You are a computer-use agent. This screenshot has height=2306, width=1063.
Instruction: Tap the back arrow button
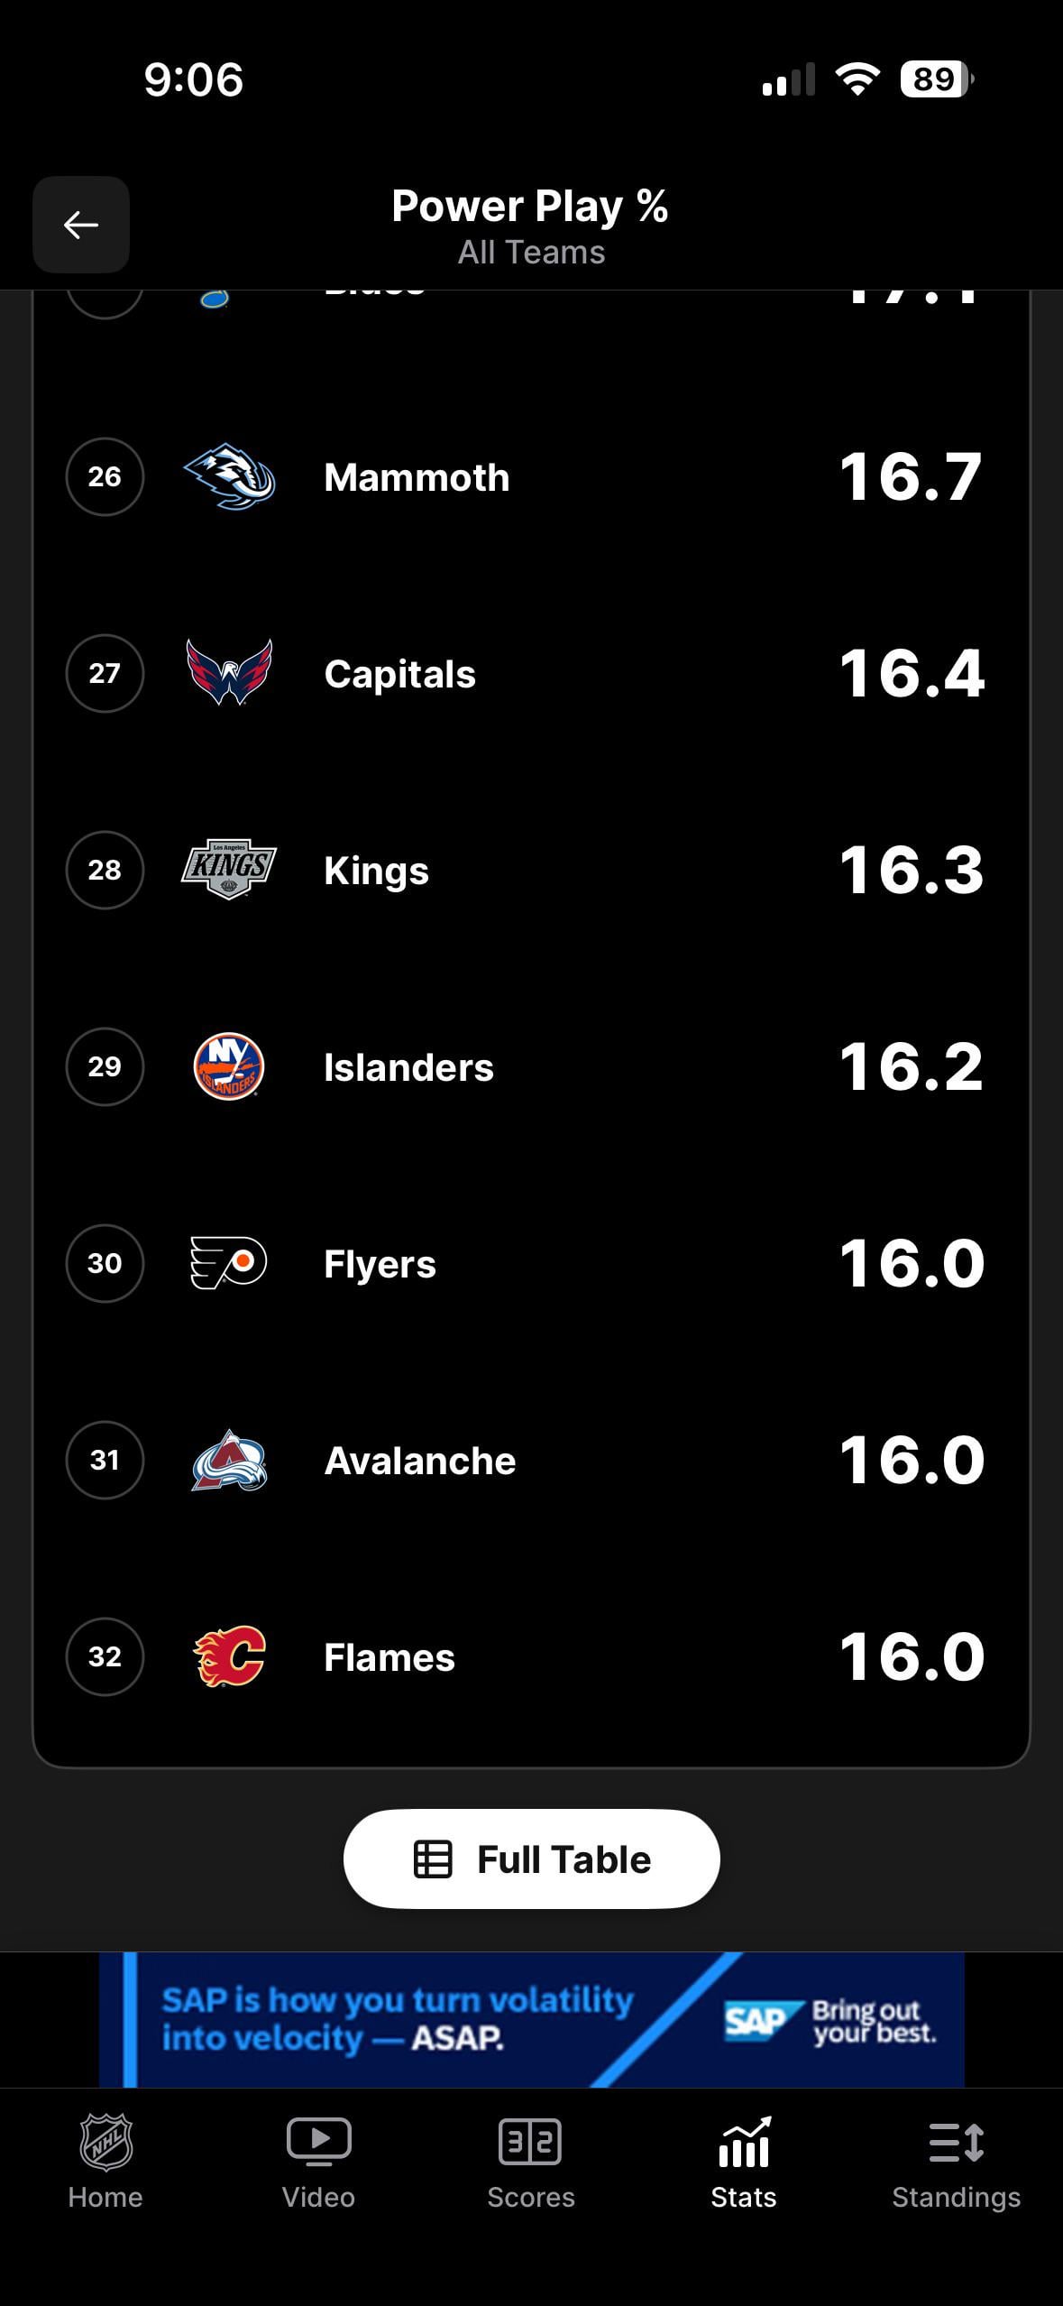click(x=81, y=225)
